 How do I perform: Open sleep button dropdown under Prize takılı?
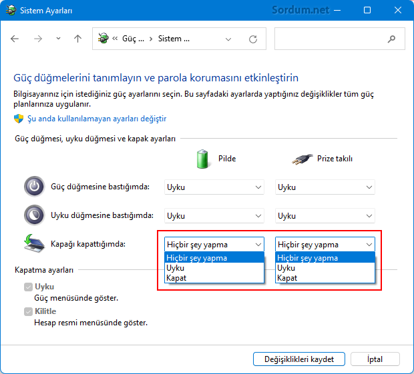click(325, 216)
